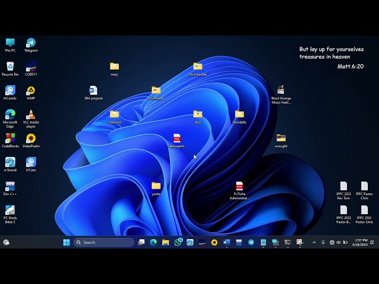Open COED11 from the taskbar

click(203, 242)
